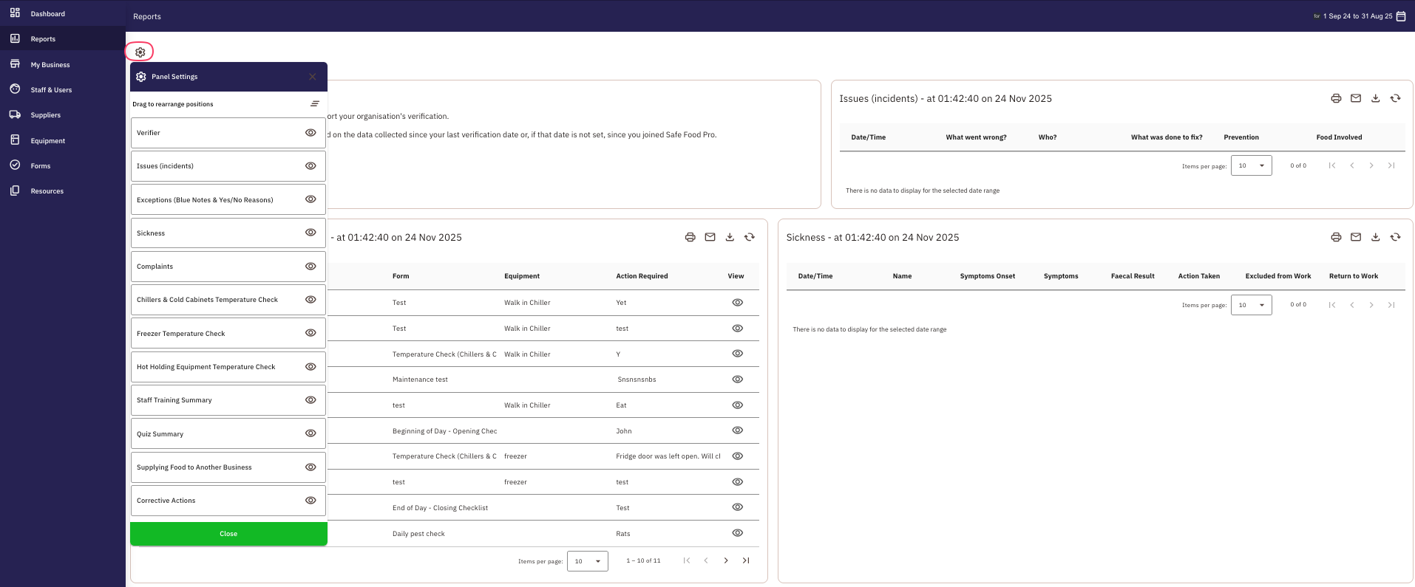The height and width of the screenshot is (587, 1415).
Task: View the Daily pest check entry
Action: pyautogui.click(x=737, y=533)
